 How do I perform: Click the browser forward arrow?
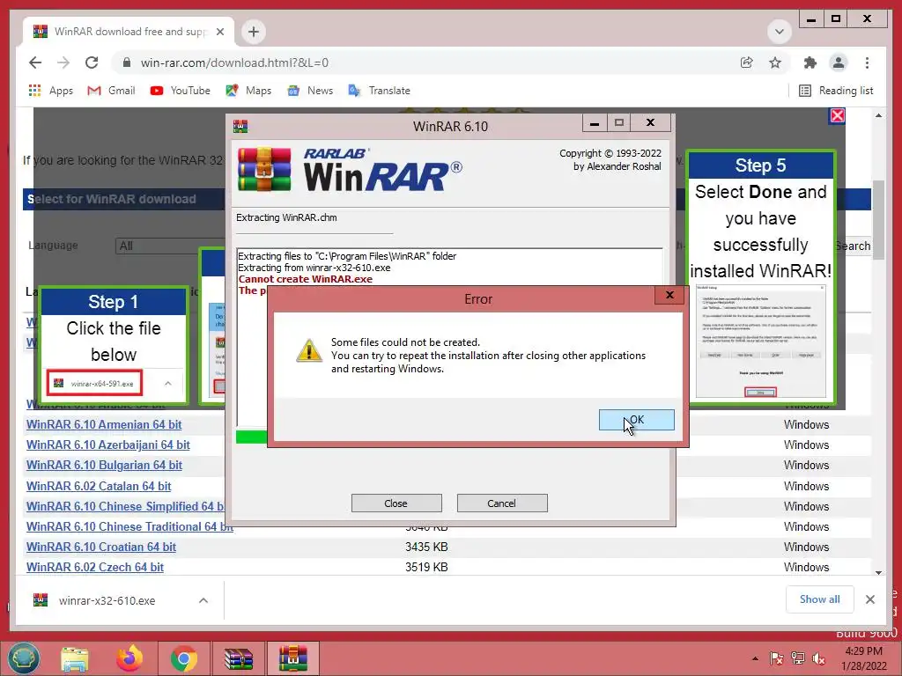point(63,62)
